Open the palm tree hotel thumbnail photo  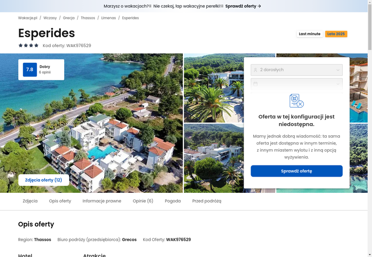214,88
